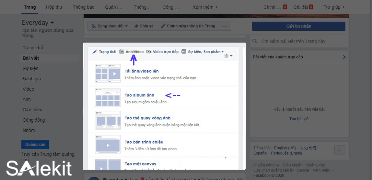Screen dimensions: 372x180
Task: Open the Đang theo dõi dropdown
Action: (x=110, y=26)
